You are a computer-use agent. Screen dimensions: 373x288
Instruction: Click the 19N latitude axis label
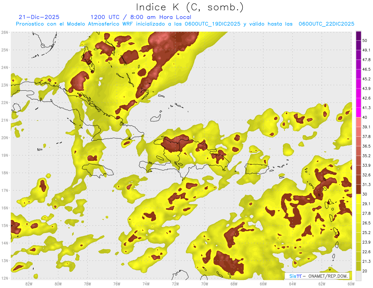[x=5, y=155]
